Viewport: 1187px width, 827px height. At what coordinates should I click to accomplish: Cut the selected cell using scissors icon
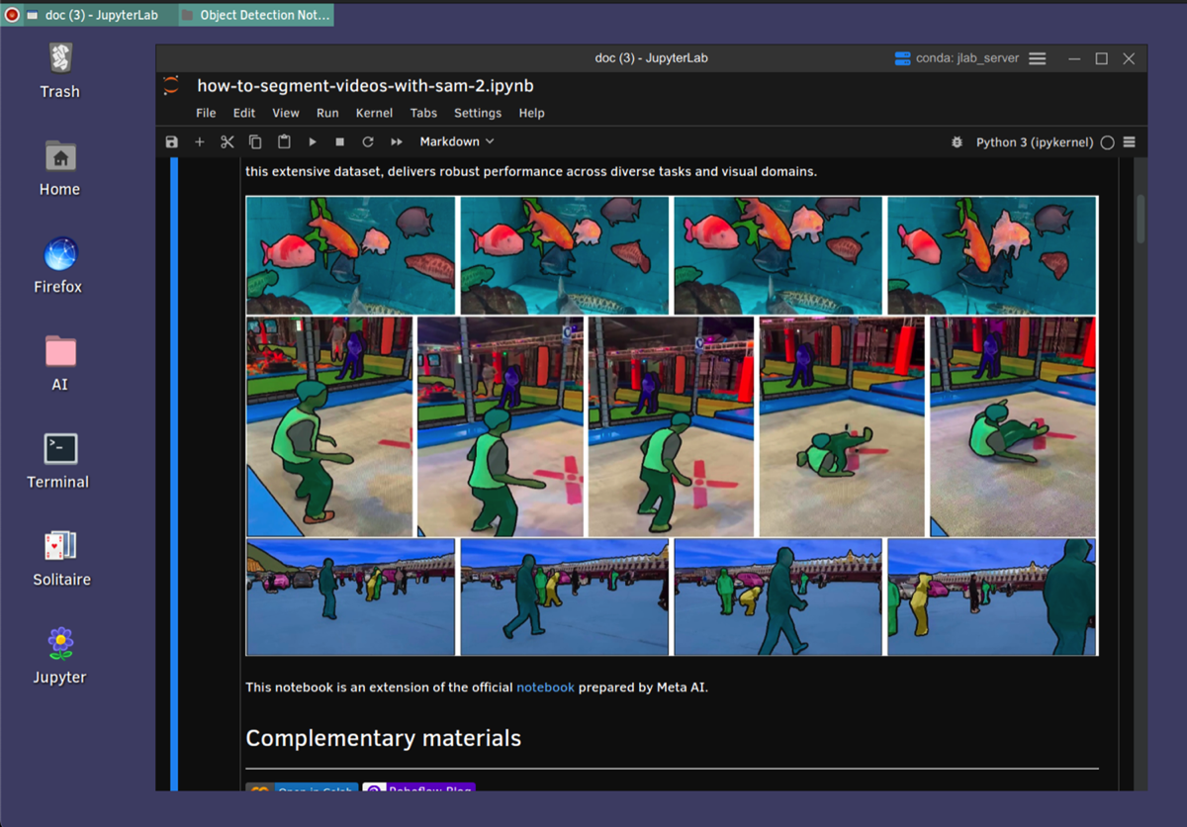click(228, 142)
